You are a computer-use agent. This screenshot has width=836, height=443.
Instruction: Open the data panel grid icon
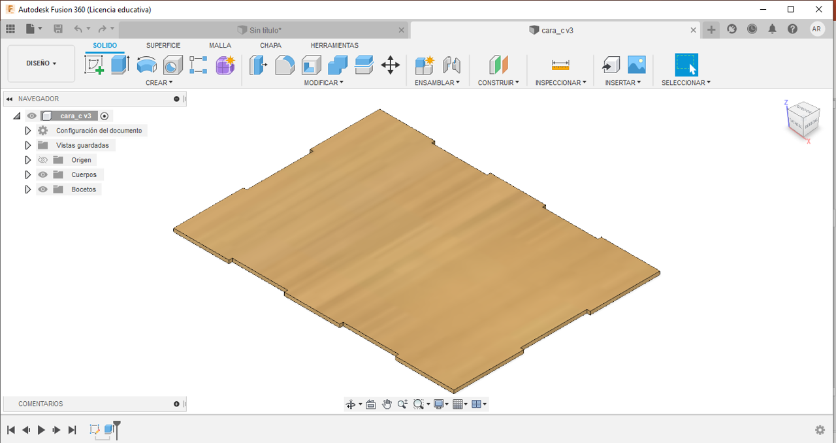tap(10, 29)
